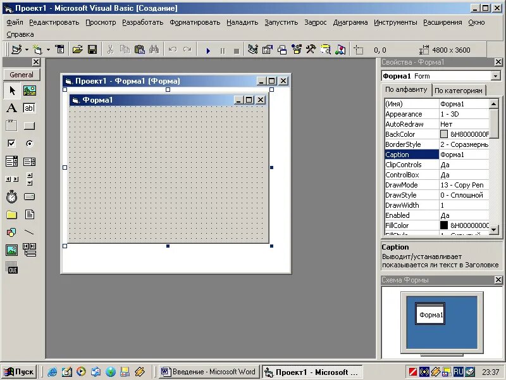This screenshot has height=380, width=506.
Task: Select the Timer tool
Action: (11, 196)
